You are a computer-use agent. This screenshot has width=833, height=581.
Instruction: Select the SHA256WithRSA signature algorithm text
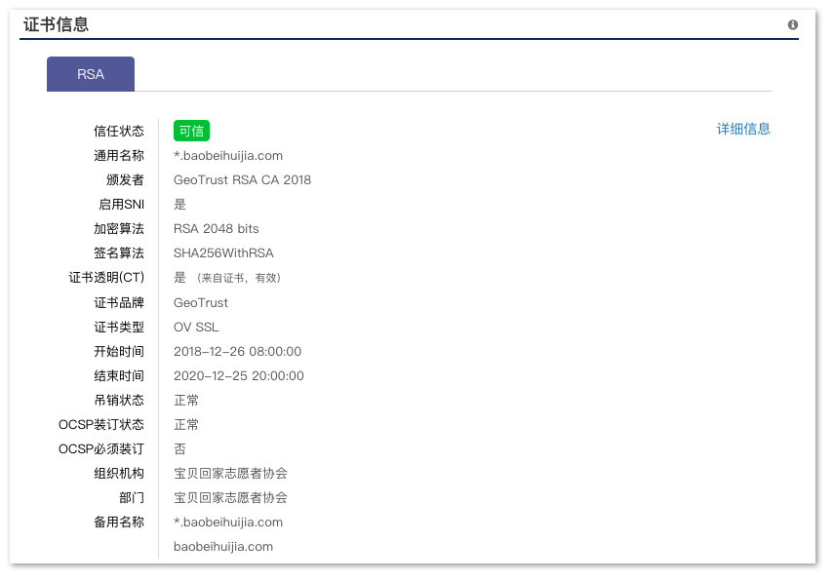pyautogui.click(x=223, y=253)
